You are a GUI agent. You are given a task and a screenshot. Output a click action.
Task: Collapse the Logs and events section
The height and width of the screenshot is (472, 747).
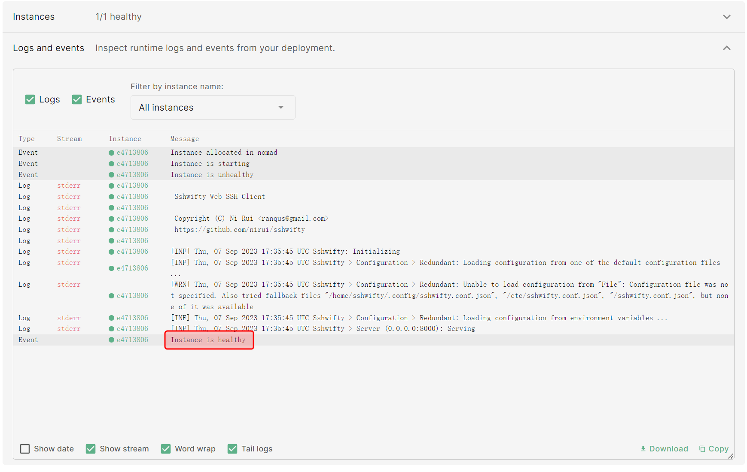click(x=726, y=48)
